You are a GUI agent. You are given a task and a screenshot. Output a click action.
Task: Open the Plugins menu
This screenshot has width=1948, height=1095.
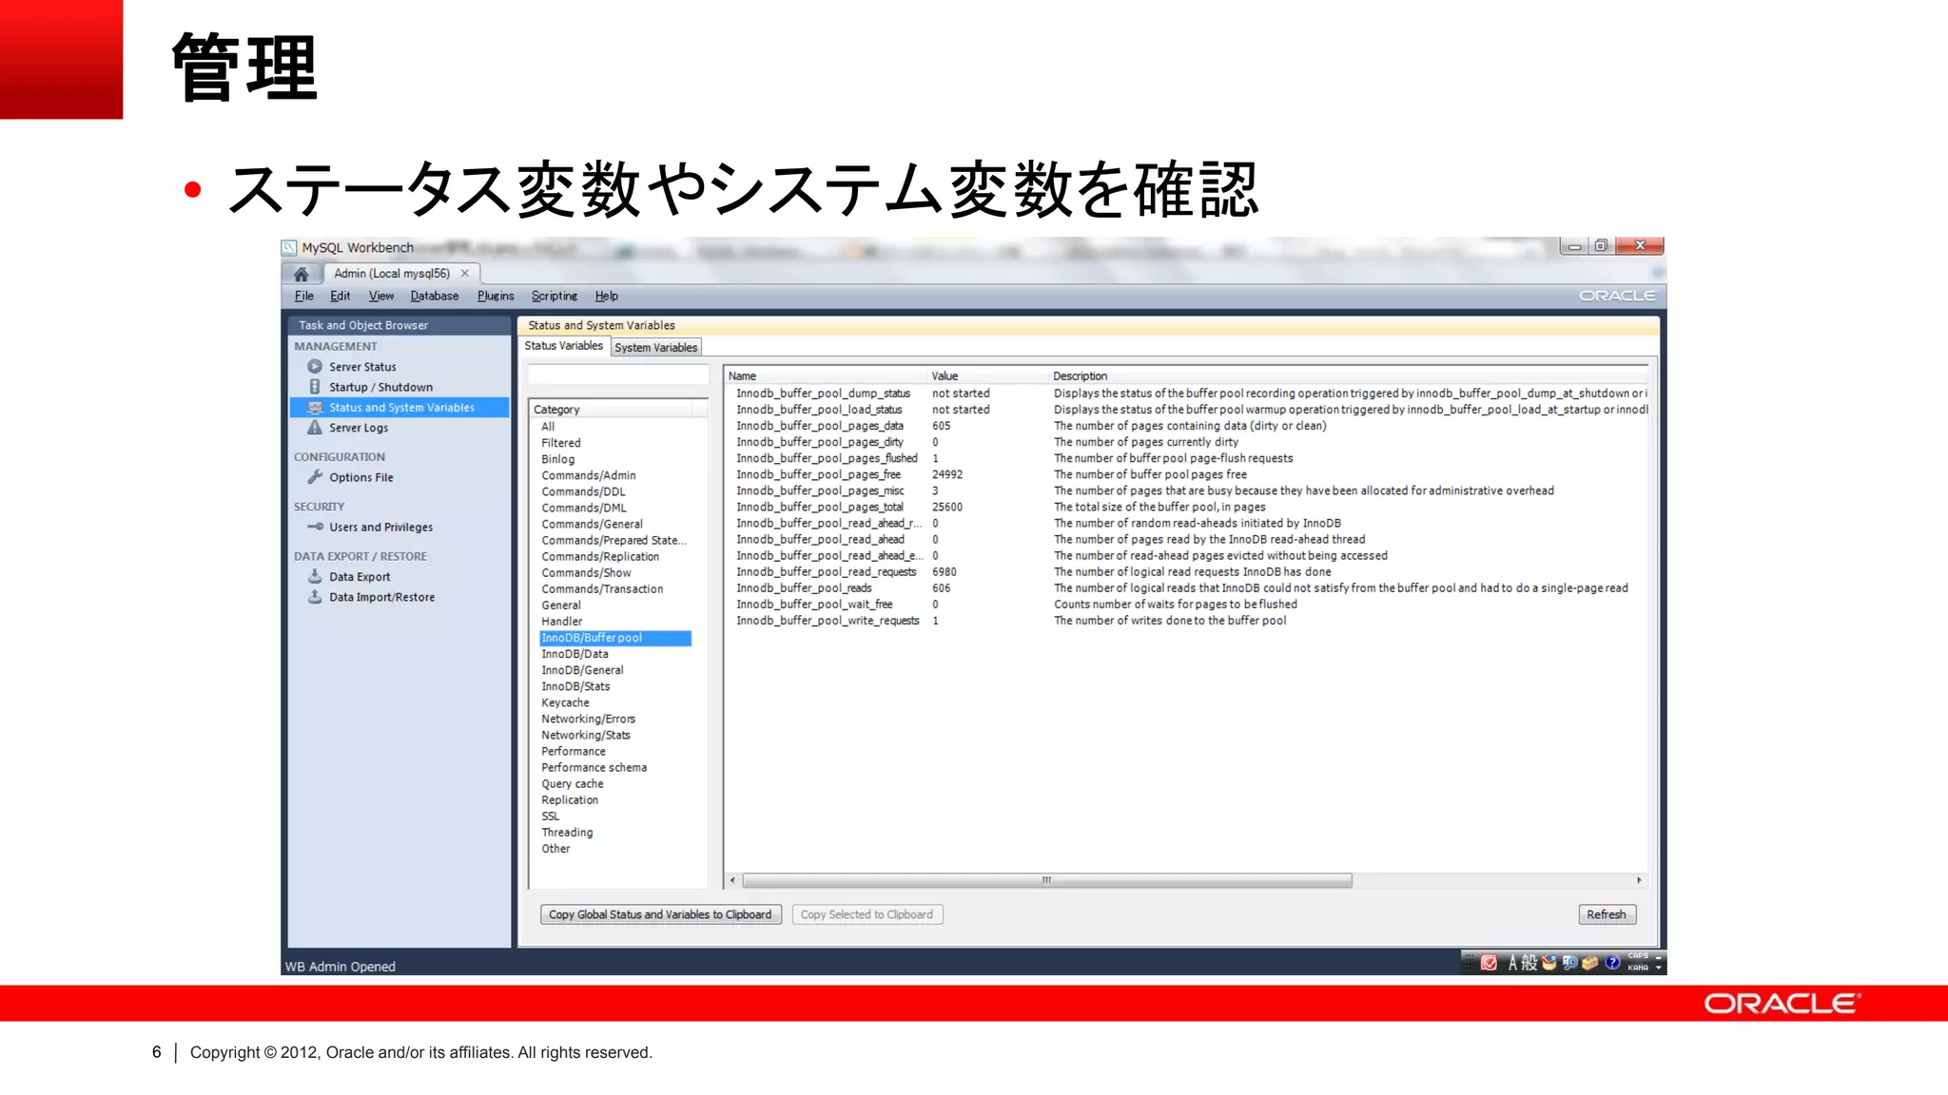tap(496, 296)
